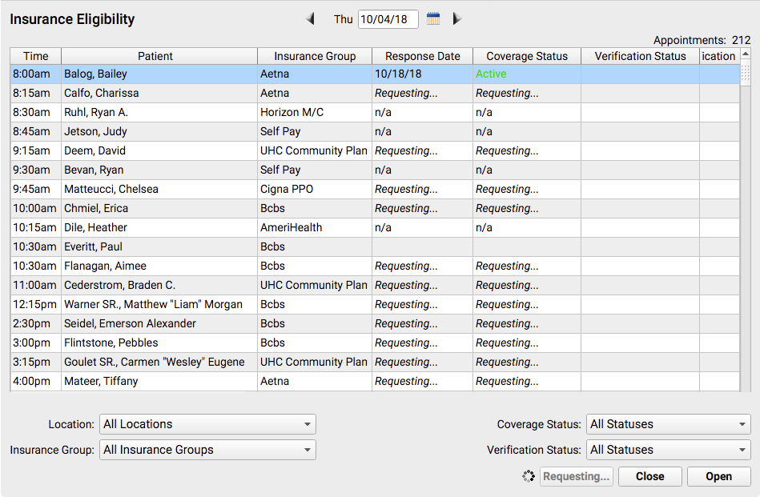This screenshot has height=497, width=760.
Task: Sort by the Insurance Group column header
Action: pyautogui.click(x=315, y=56)
